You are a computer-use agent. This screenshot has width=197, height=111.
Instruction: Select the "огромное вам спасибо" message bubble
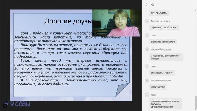coord(163,42)
